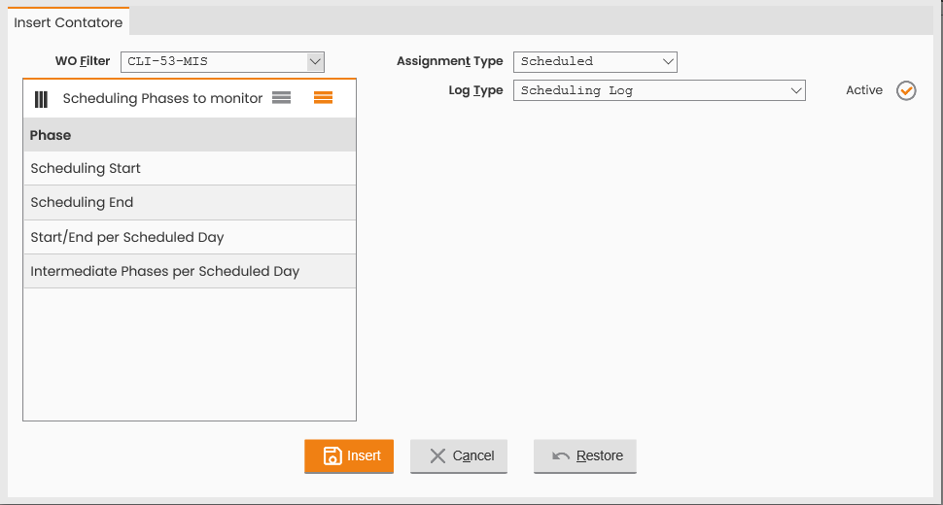Select the Scheduling End row
Image resolution: width=943 pixels, height=505 pixels.
(x=190, y=202)
